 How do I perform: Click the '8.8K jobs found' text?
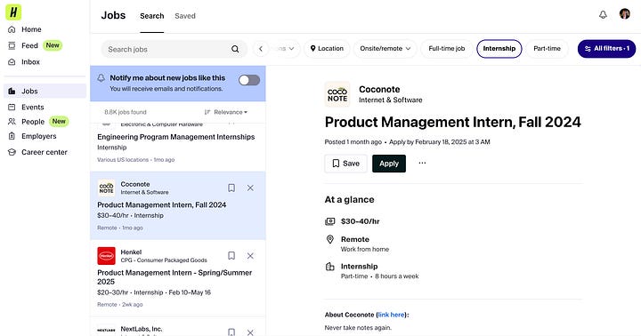[x=126, y=112]
